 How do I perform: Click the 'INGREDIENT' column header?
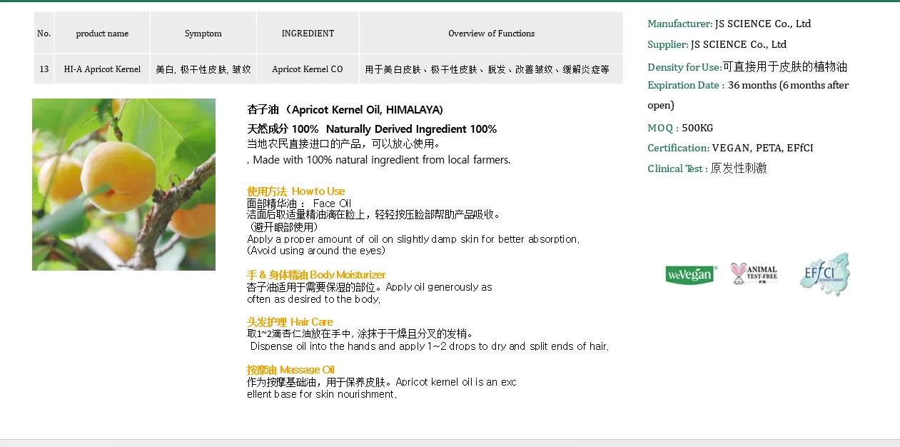pyautogui.click(x=308, y=34)
